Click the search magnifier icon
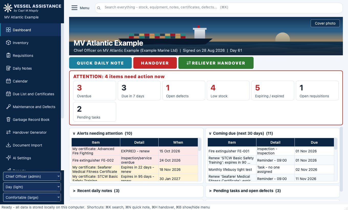Image resolution: width=348 pixels, height=210 pixels. 99,8
